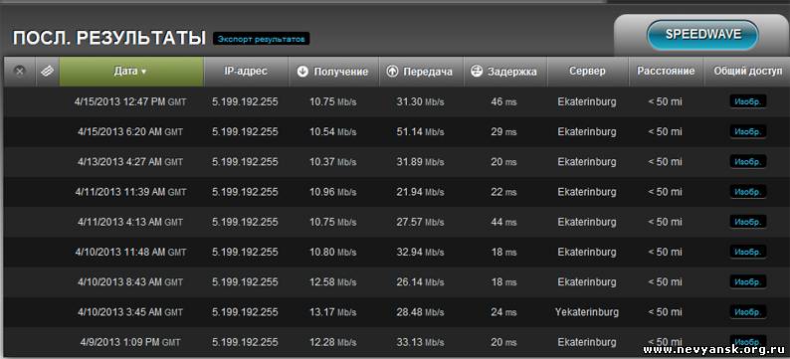Screen dimensions: 790x359
Task: Click download value 12.28 Mb/s
Action: tap(333, 342)
